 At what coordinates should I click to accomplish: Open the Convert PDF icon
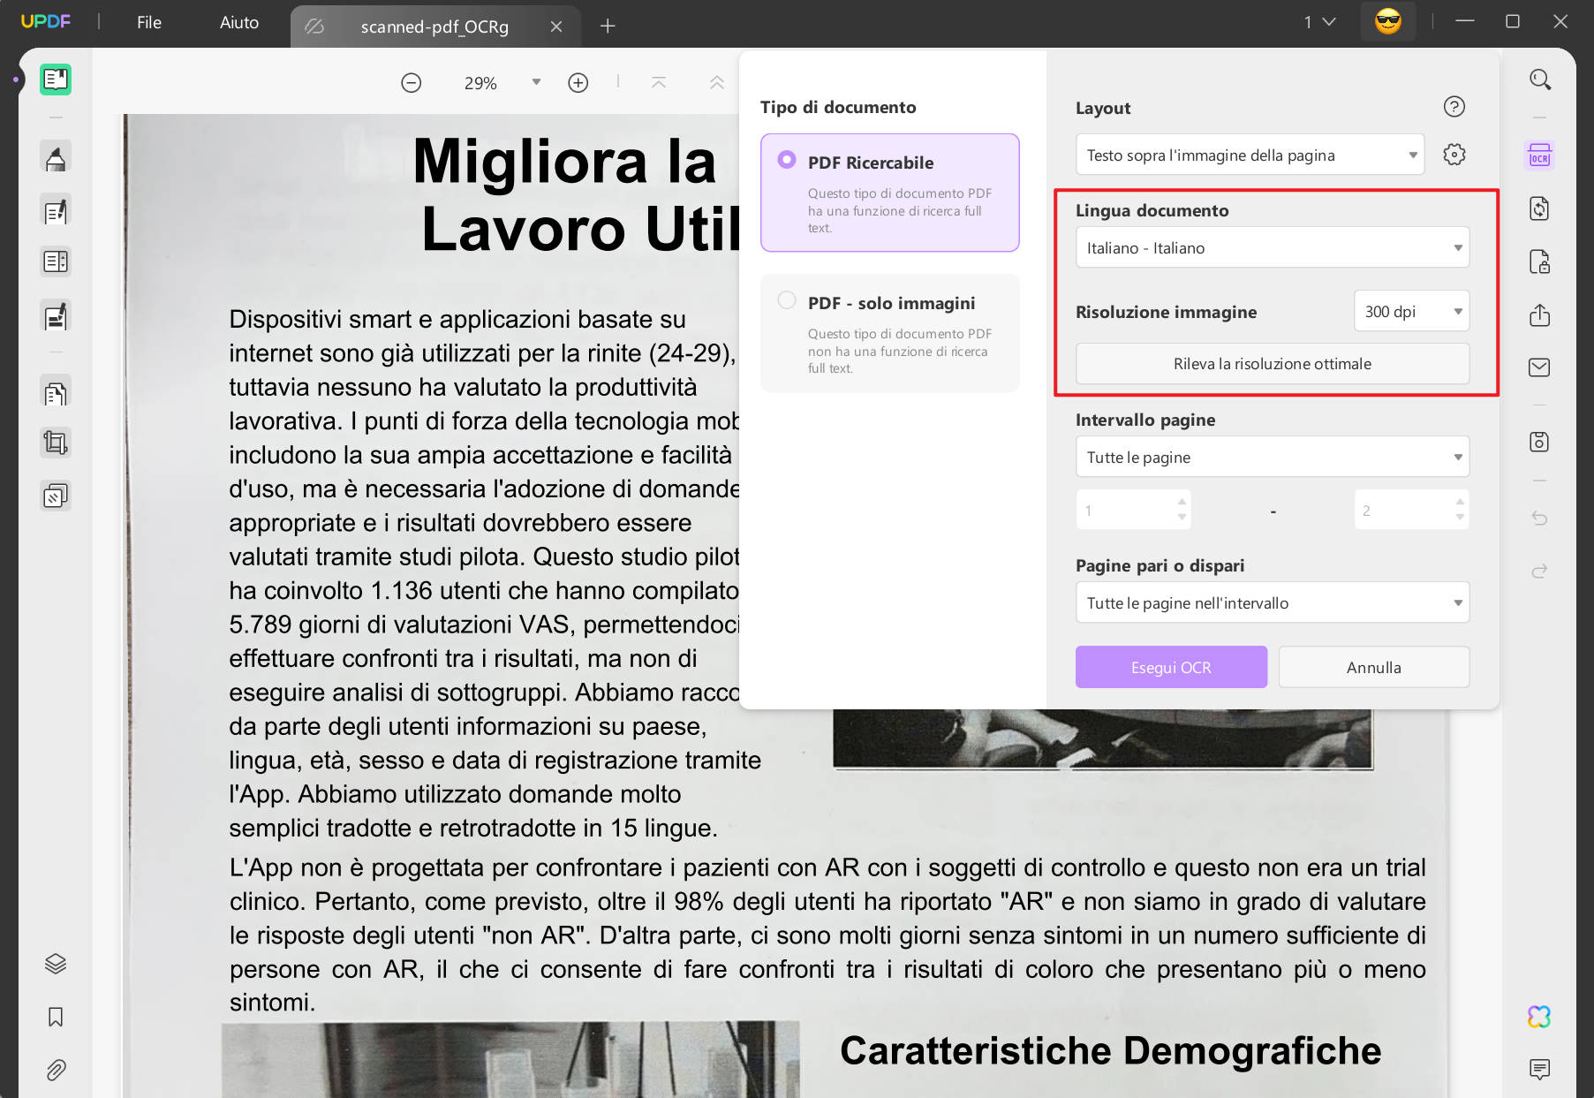(x=1540, y=208)
